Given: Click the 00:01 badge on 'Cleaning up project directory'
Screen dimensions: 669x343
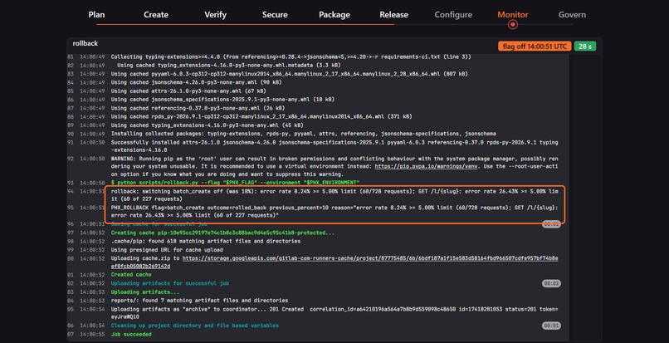Looking at the screenshot, I should click(x=551, y=326).
